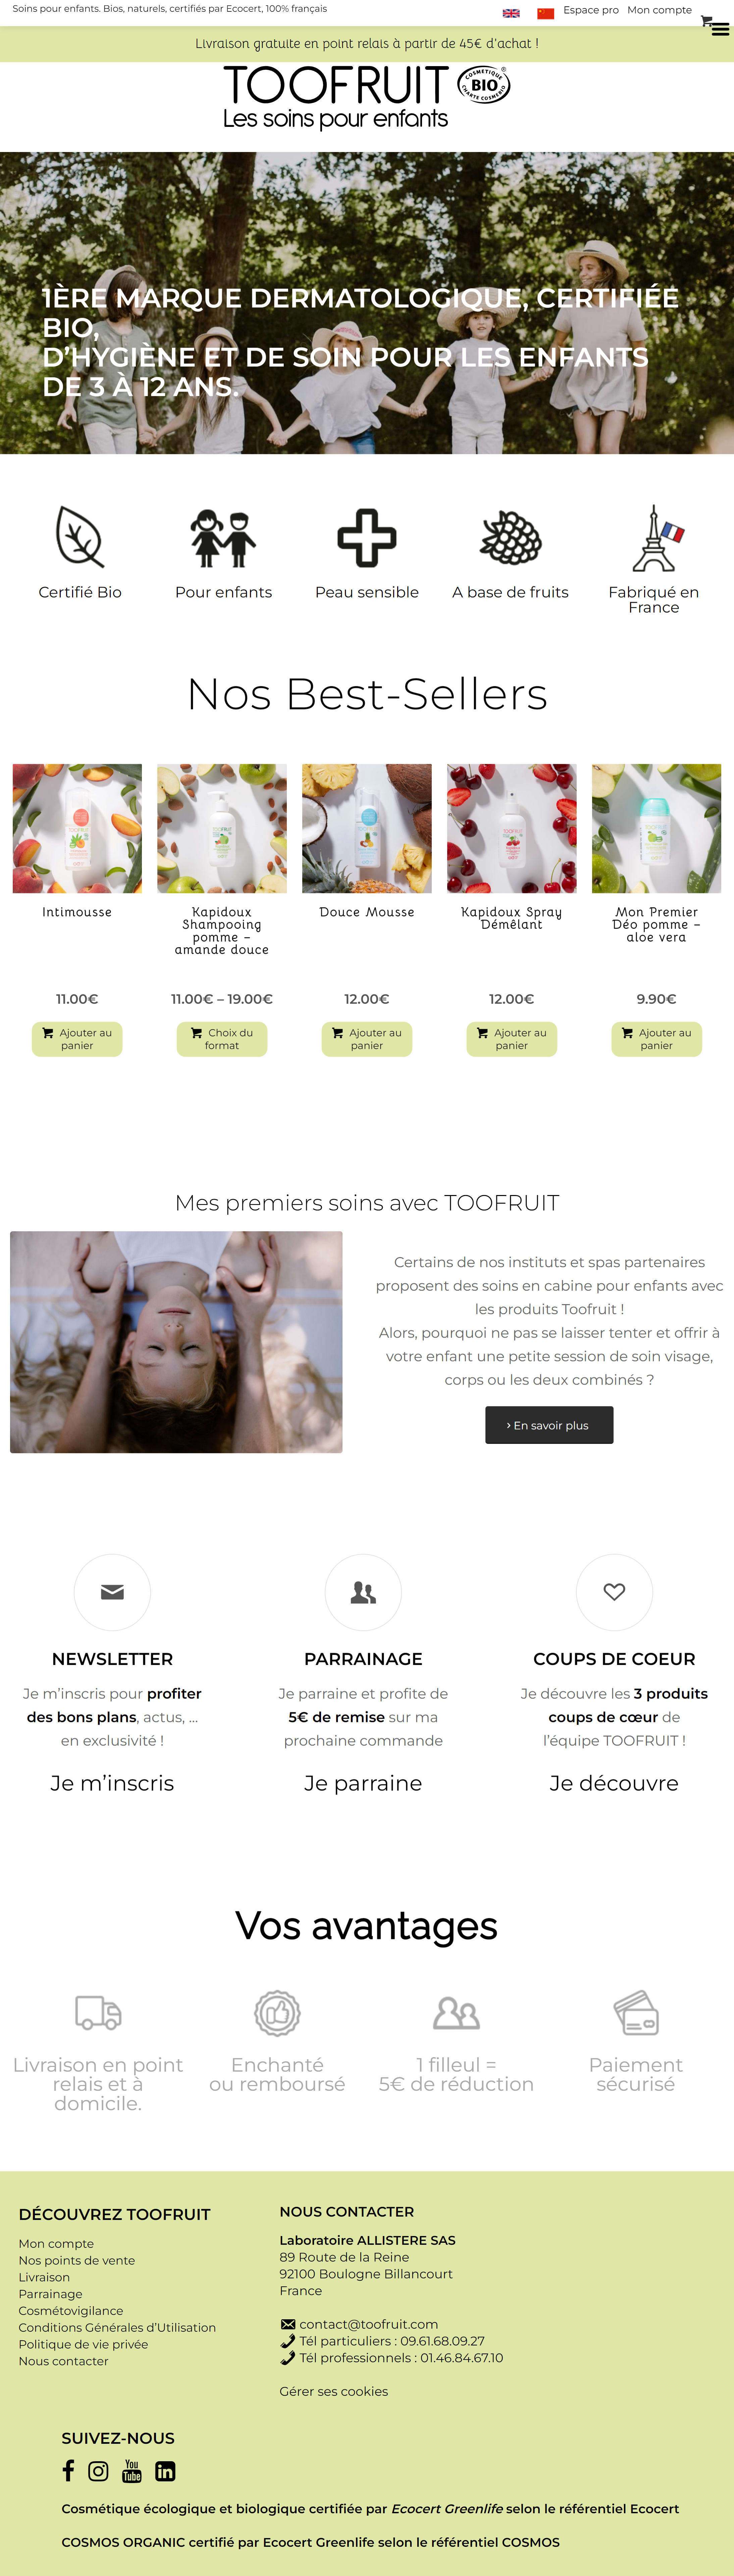The width and height of the screenshot is (734, 2576).
Task: Open Gérer ses cookies link
Action: 334,2391
